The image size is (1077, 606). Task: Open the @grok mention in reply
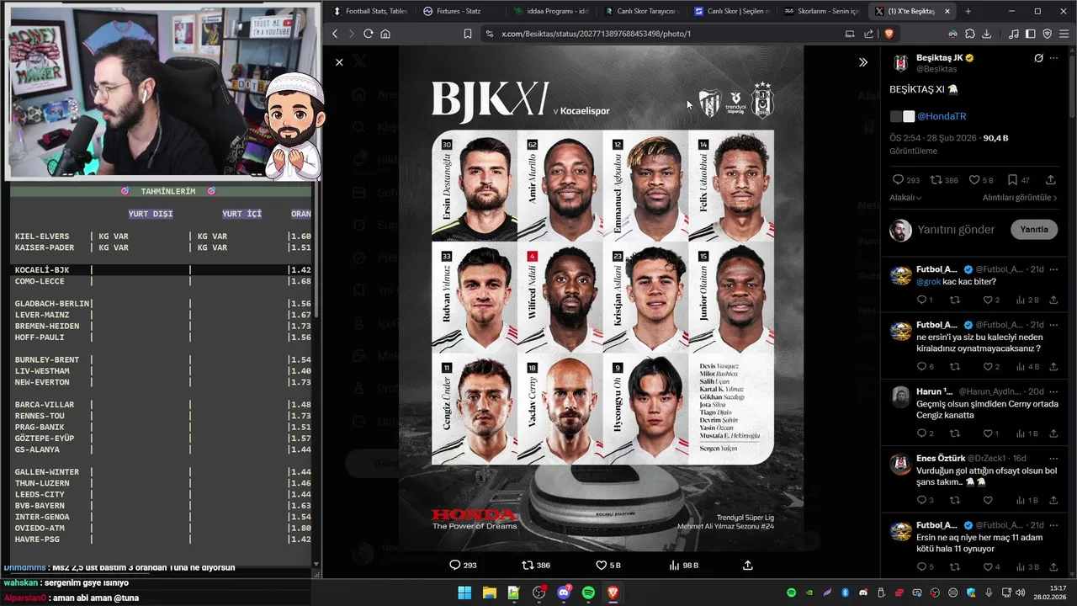928,281
